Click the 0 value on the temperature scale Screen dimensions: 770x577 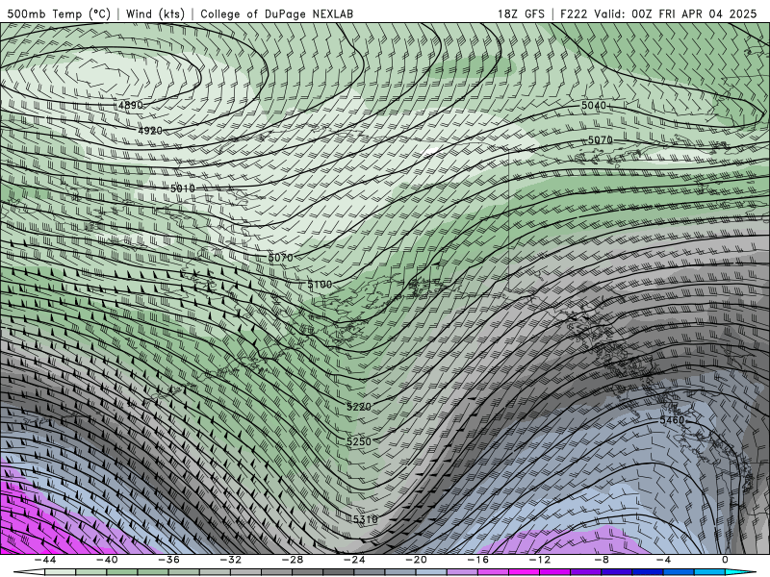[725, 560]
